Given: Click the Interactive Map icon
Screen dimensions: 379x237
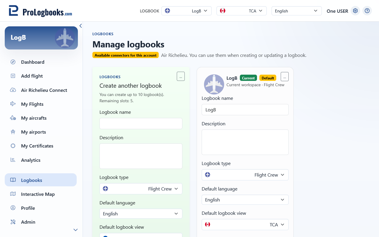Looking at the screenshot, I should pyautogui.click(x=13, y=194).
